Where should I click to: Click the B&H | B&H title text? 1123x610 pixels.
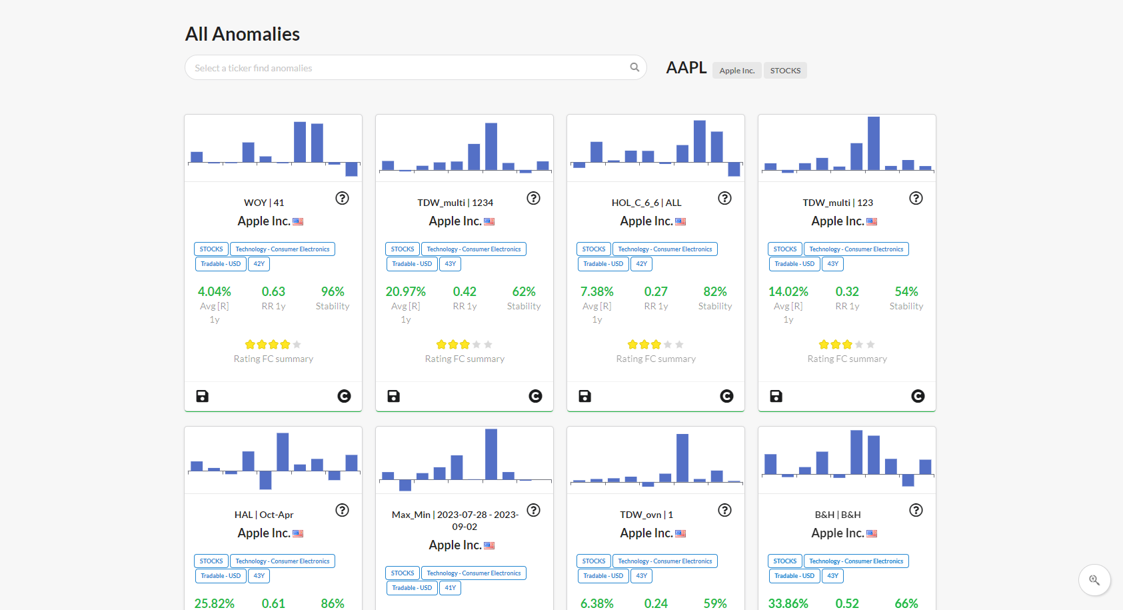(x=838, y=515)
